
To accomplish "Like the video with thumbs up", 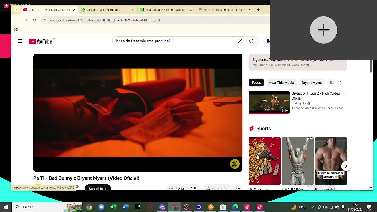I will pyautogui.click(x=176, y=188).
